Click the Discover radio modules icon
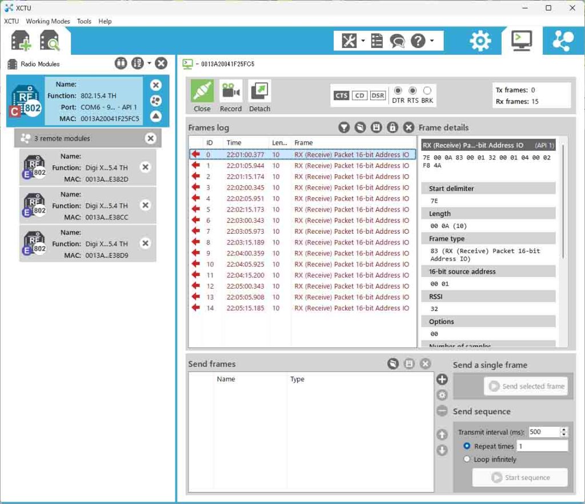The height and width of the screenshot is (504, 585). click(49, 41)
